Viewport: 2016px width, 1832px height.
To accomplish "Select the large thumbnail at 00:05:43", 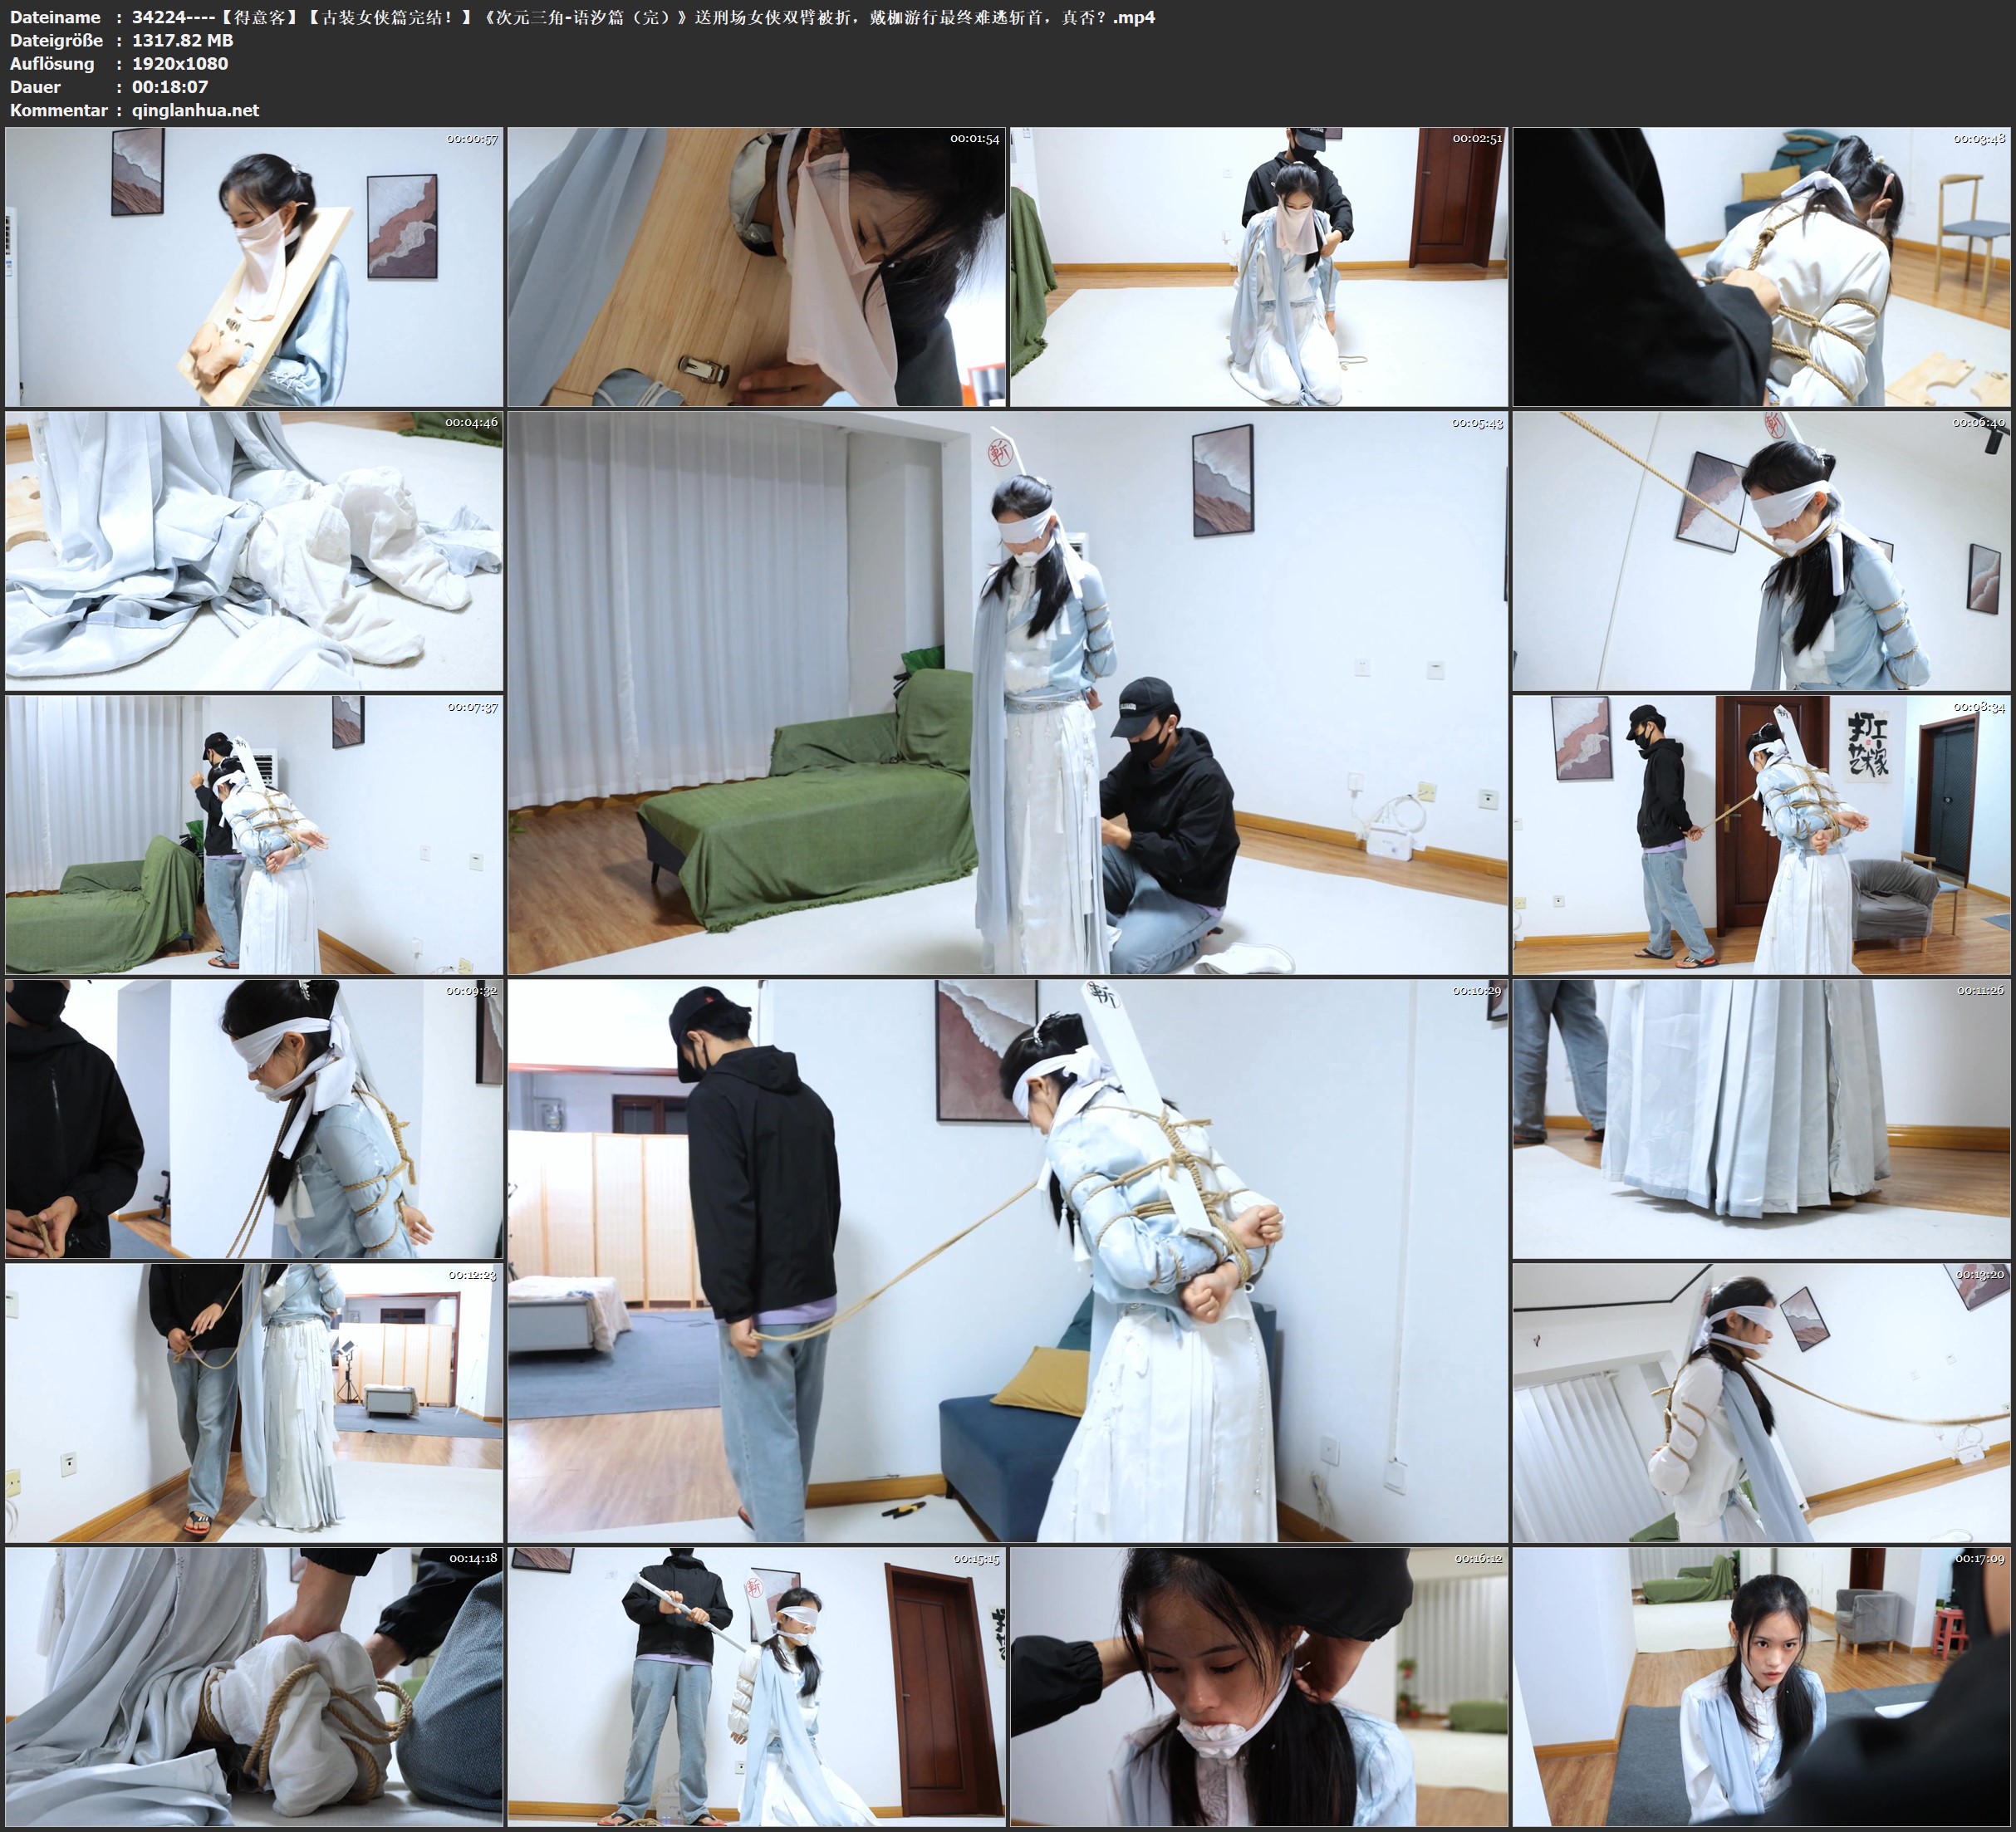I will 1007,693.
